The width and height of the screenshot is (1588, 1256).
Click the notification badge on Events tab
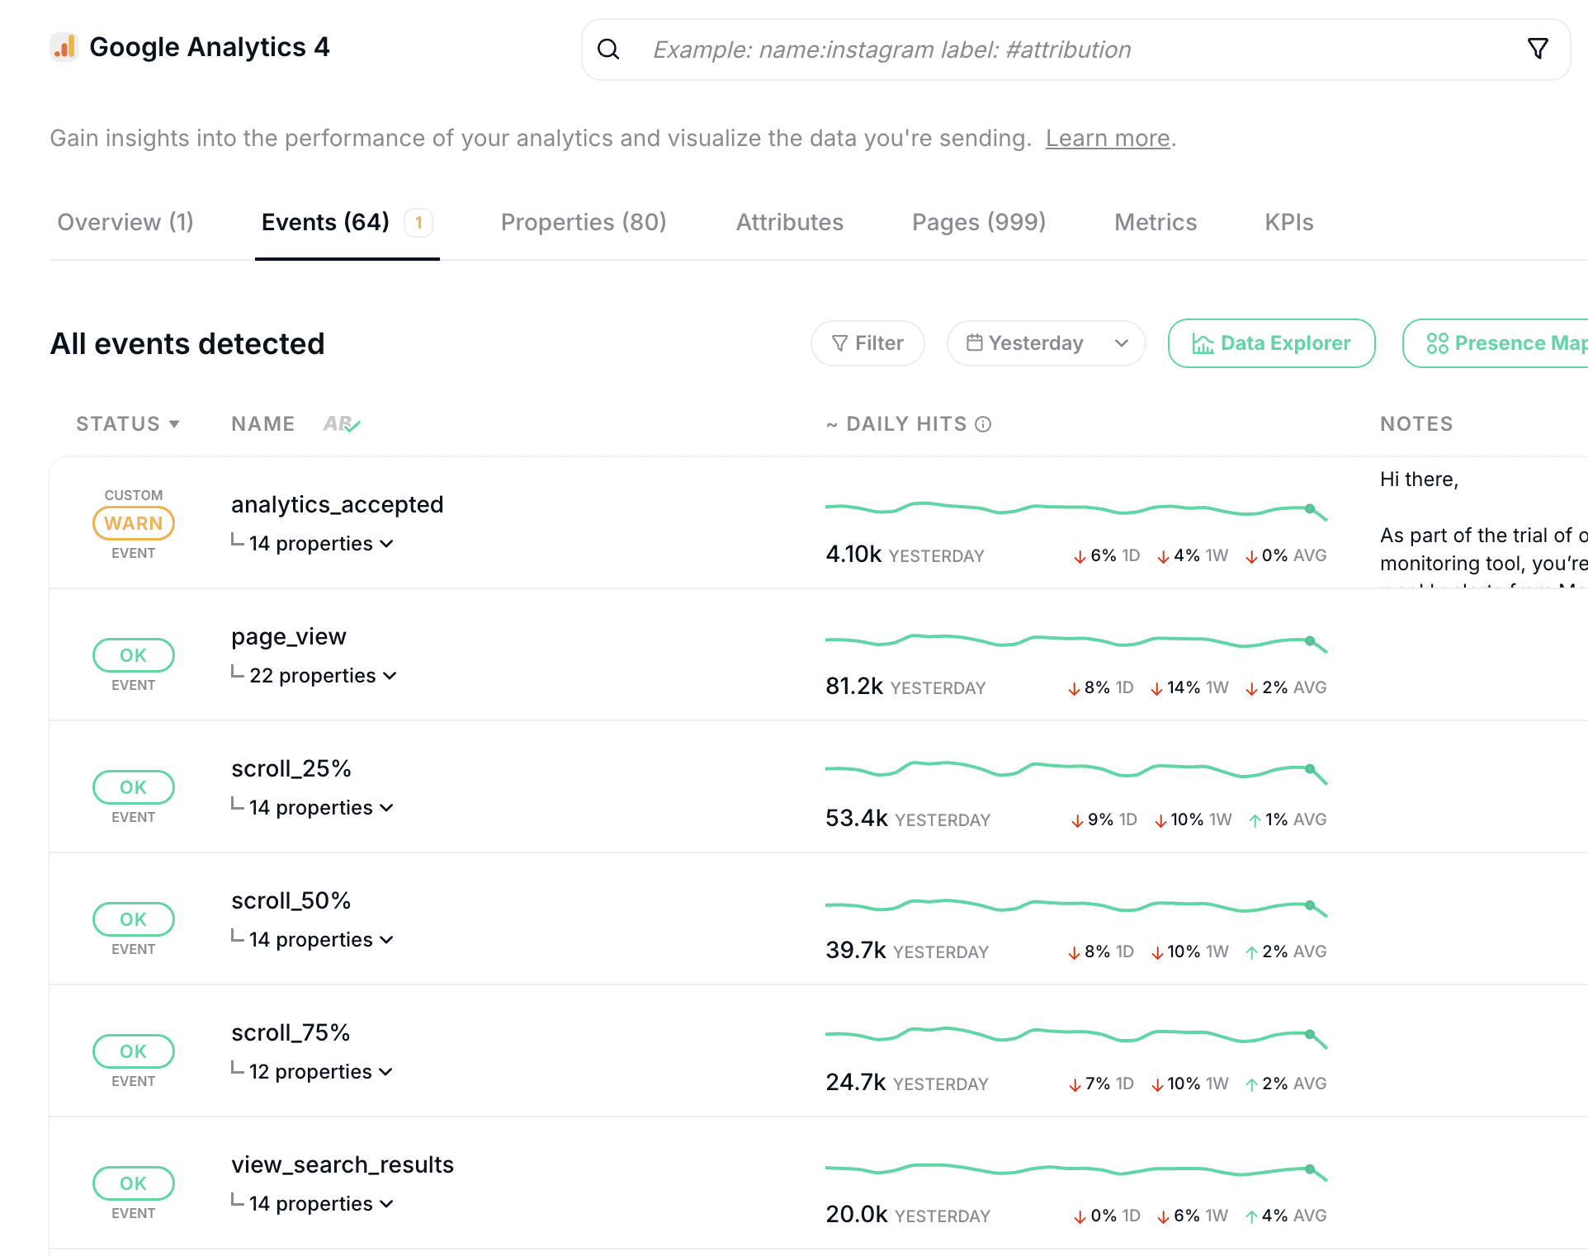(418, 223)
